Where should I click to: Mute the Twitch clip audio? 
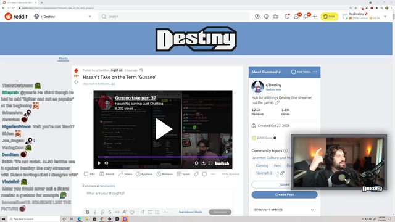coord(106,163)
